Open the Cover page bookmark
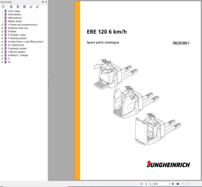The height and width of the screenshot is (187, 202). [14, 11]
